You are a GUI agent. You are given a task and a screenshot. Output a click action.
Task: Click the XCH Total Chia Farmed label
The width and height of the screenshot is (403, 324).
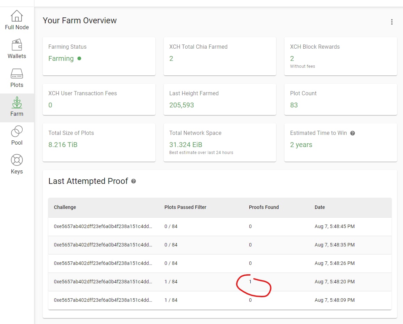(198, 47)
